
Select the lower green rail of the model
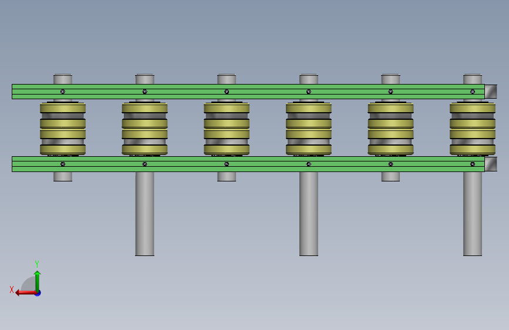[248, 164]
